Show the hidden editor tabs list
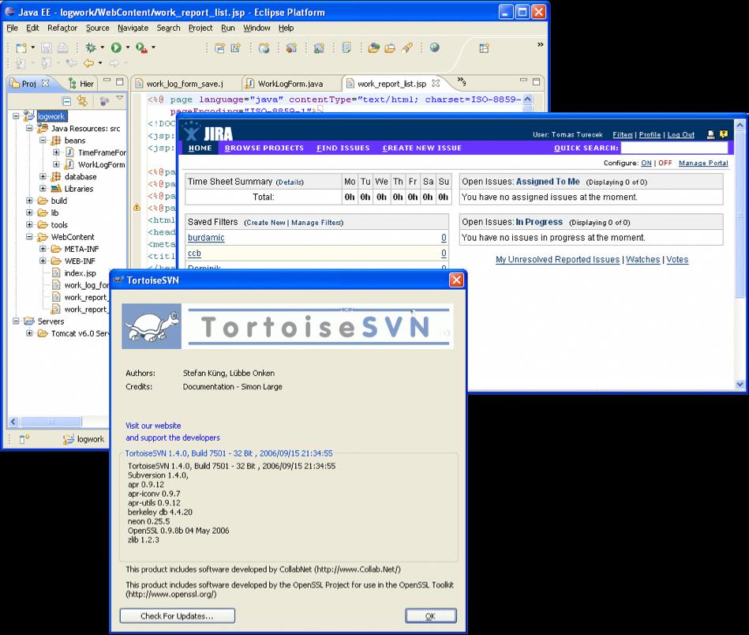The width and height of the screenshot is (749, 635). point(462,81)
